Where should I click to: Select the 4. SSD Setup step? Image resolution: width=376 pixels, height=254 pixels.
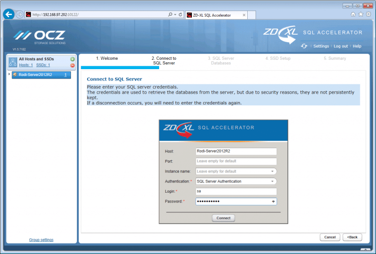278,58
